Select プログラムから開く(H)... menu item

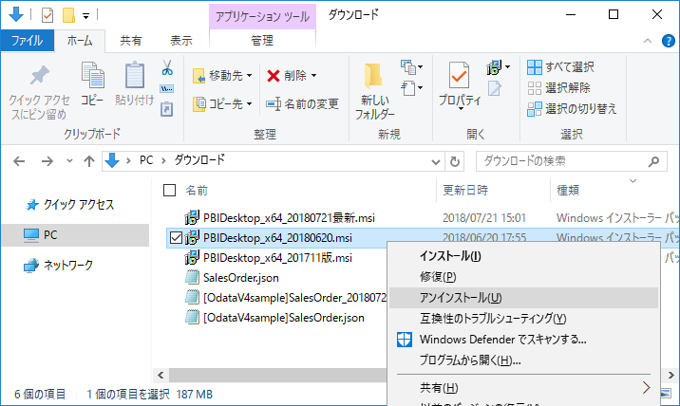(523, 360)
